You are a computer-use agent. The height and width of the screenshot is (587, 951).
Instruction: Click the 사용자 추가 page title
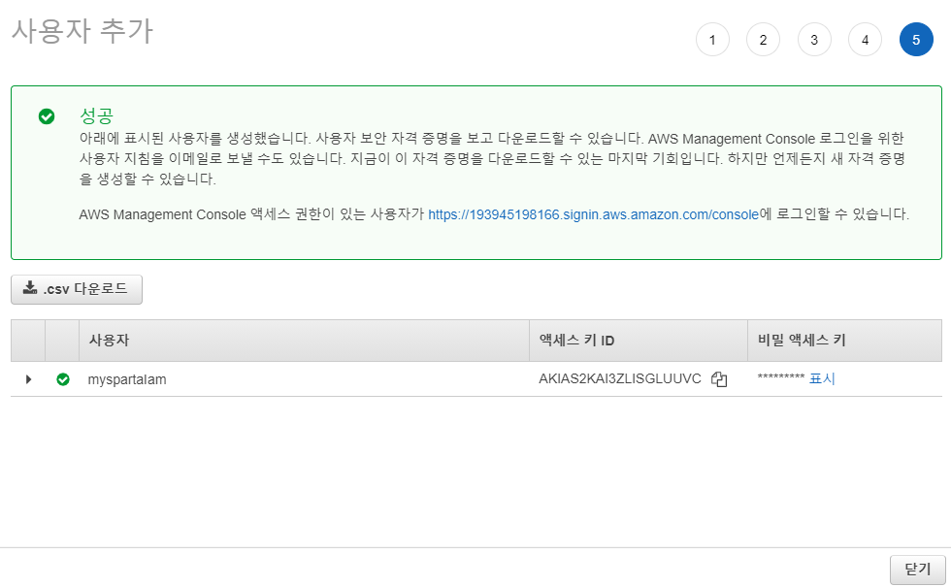pos(82,31)
